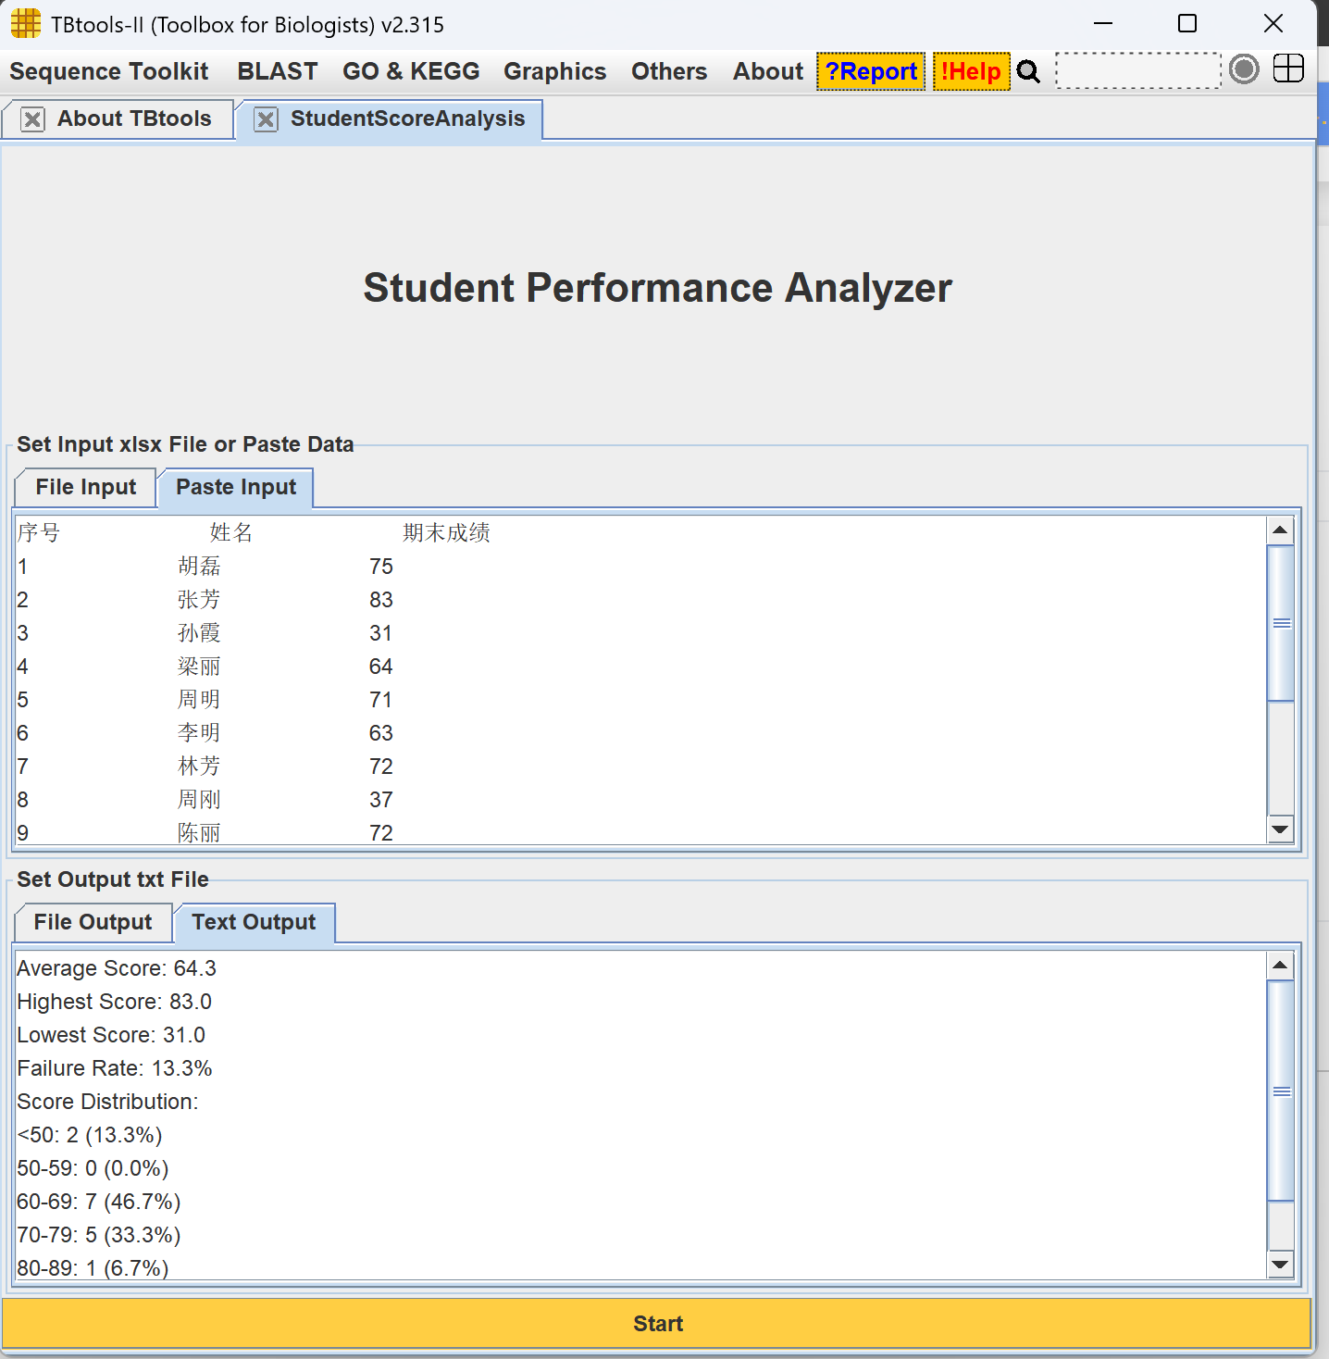Screen dimensions: 1329x1359
Task: Click the round record icon in toolbar
Action: point(1244,69)
